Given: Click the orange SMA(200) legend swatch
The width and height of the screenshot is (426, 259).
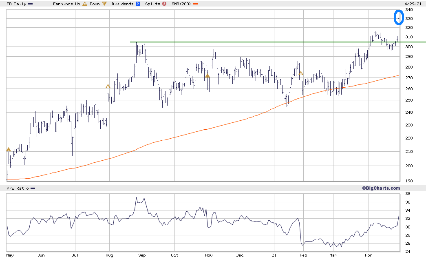Looking at the screenshot, I should 196,4.
